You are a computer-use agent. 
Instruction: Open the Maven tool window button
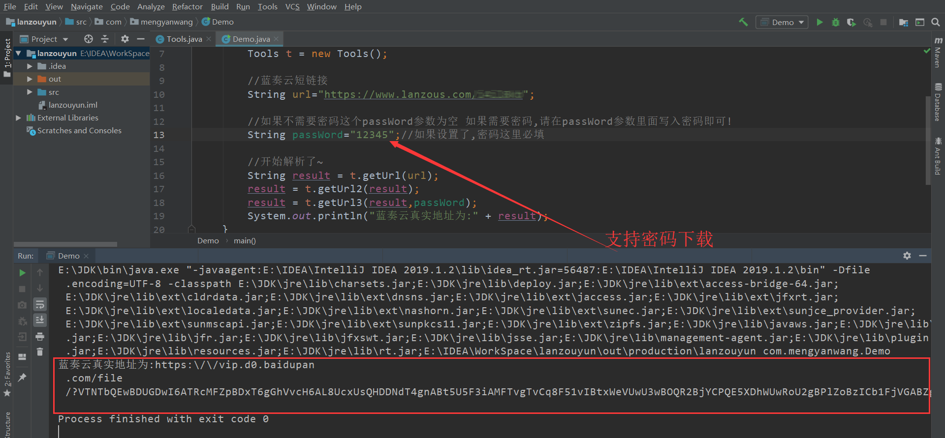938,53
